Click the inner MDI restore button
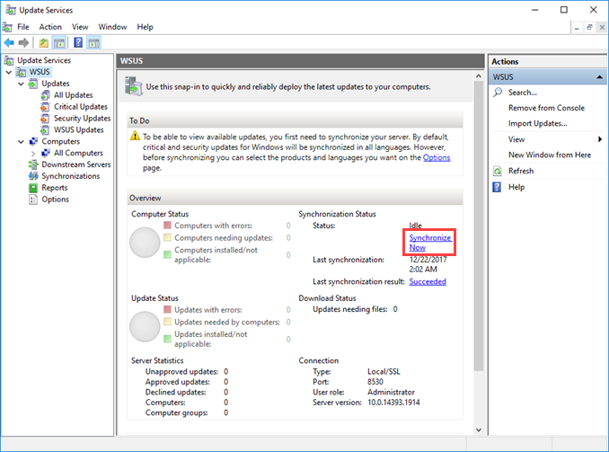Image resolution: width=609 pixels, height=452 pixels. coord(589,27)
